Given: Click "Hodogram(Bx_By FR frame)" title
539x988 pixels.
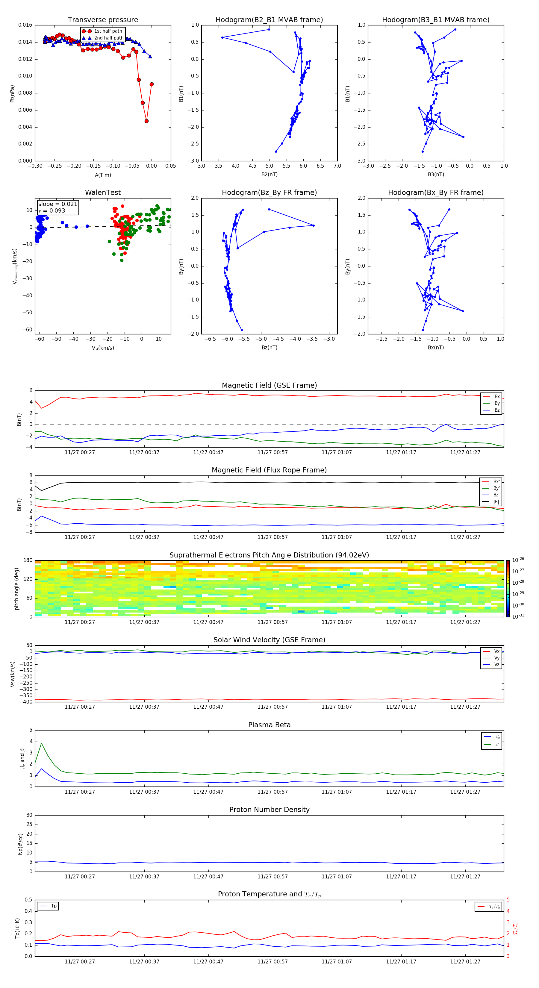Looking at the screenshot, I should 436,193.
